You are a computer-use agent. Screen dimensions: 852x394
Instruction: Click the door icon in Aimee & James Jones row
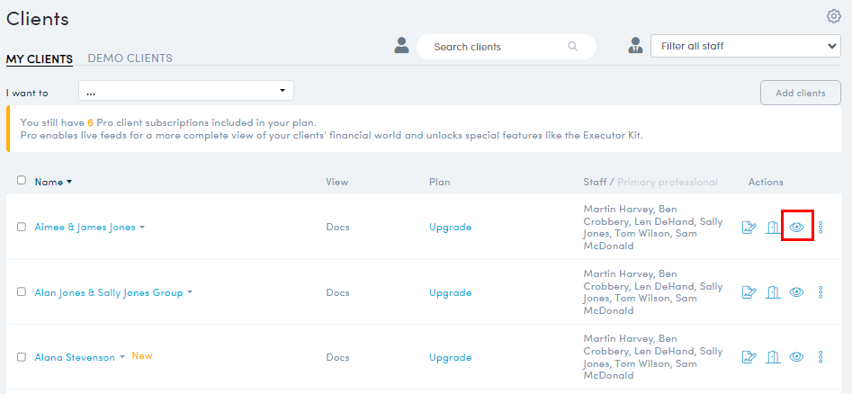(x=773, y=228)
